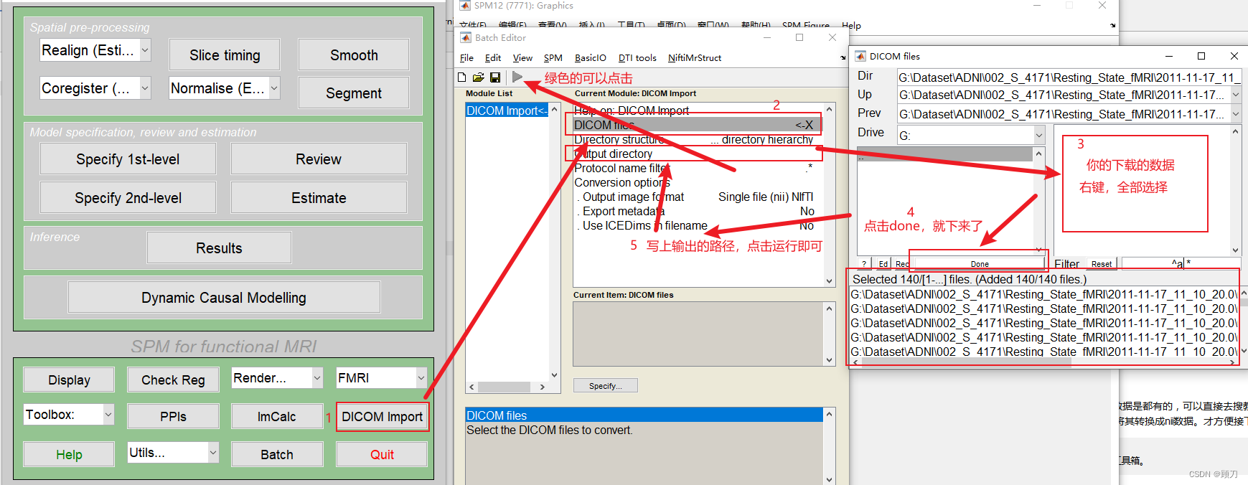Click the Reset filter button
This screenshot has width=1248, height=485.
[1101, 263]
